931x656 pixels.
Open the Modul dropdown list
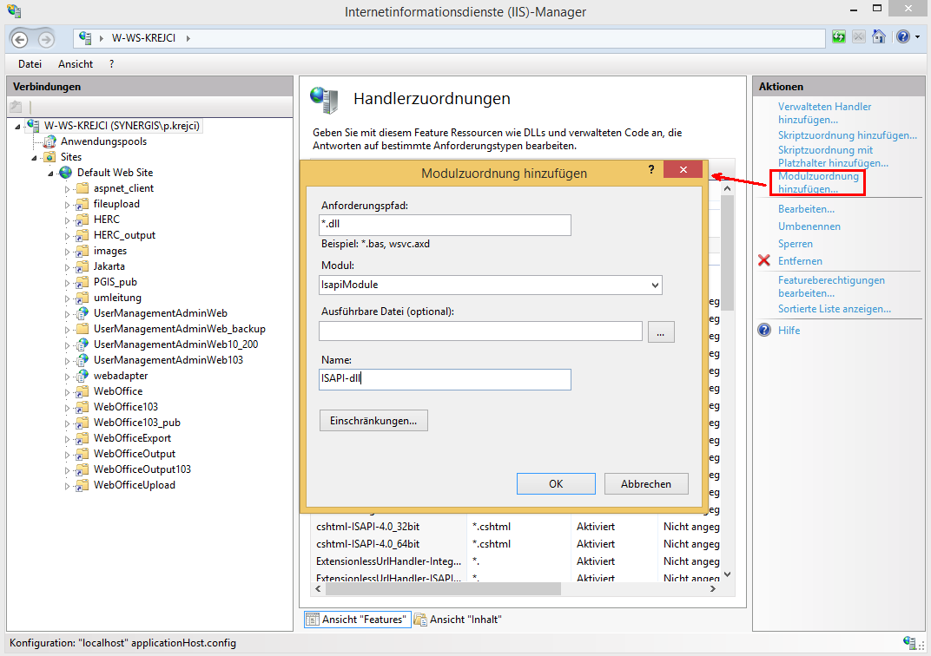(654, 285)
